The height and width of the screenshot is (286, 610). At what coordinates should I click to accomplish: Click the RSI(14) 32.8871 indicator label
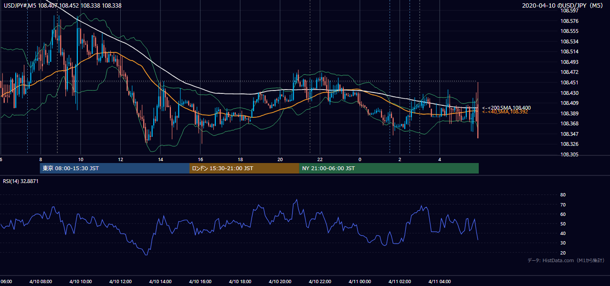(21, 181)
